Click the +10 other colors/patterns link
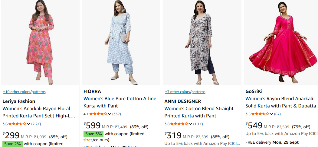Screen dimensions: 318x147 (x=24, y=92)
